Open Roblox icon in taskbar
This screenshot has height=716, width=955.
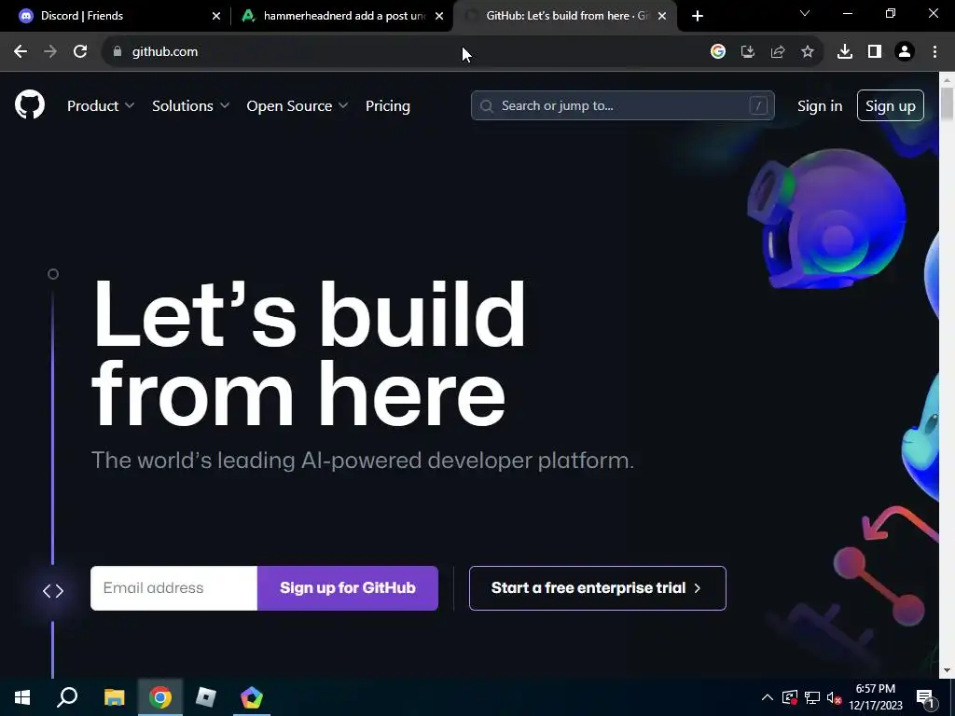(206, 697)
